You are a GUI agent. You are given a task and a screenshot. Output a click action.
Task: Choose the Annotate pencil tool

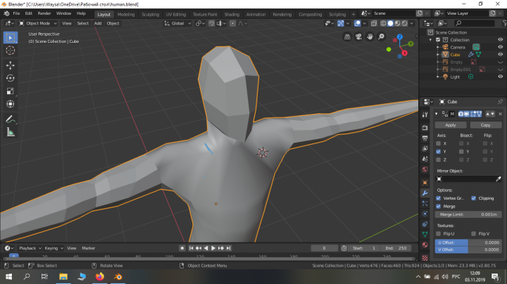click(x=11, y=120)
